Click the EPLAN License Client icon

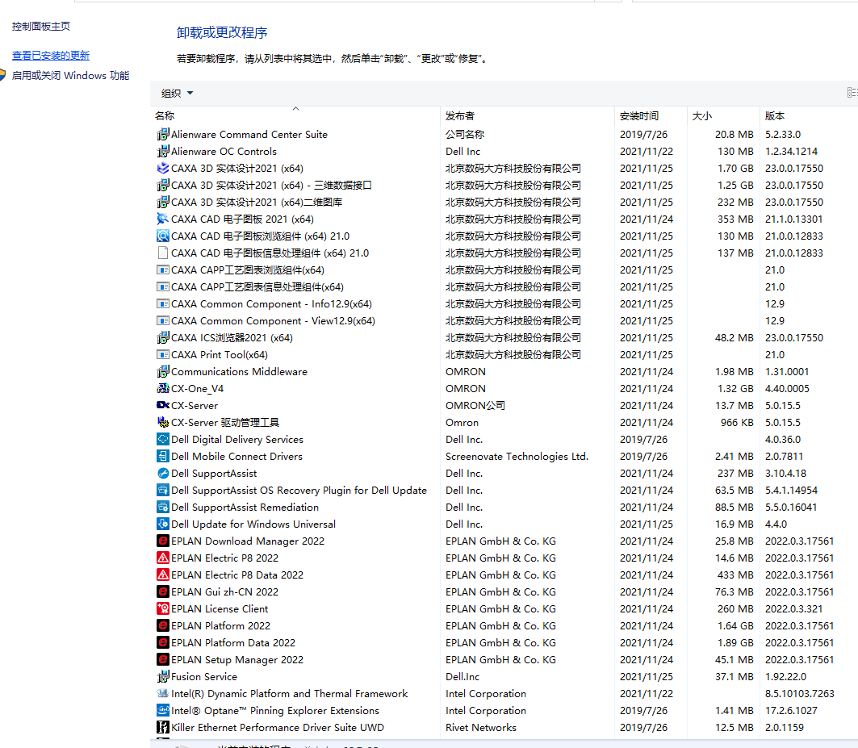(x=162, y=609)
